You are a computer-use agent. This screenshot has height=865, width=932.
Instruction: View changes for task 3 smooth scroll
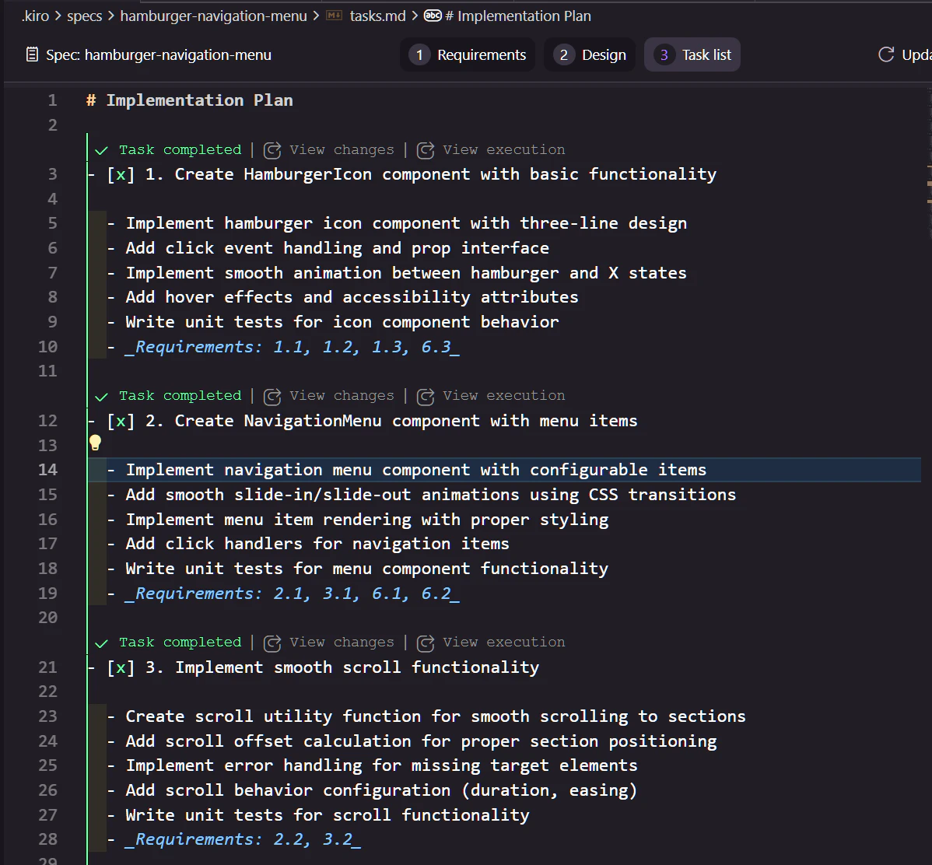(342, 643)
